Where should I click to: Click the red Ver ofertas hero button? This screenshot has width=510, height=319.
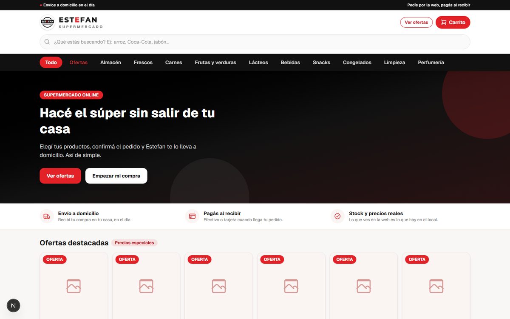click(x=60, y=176)
